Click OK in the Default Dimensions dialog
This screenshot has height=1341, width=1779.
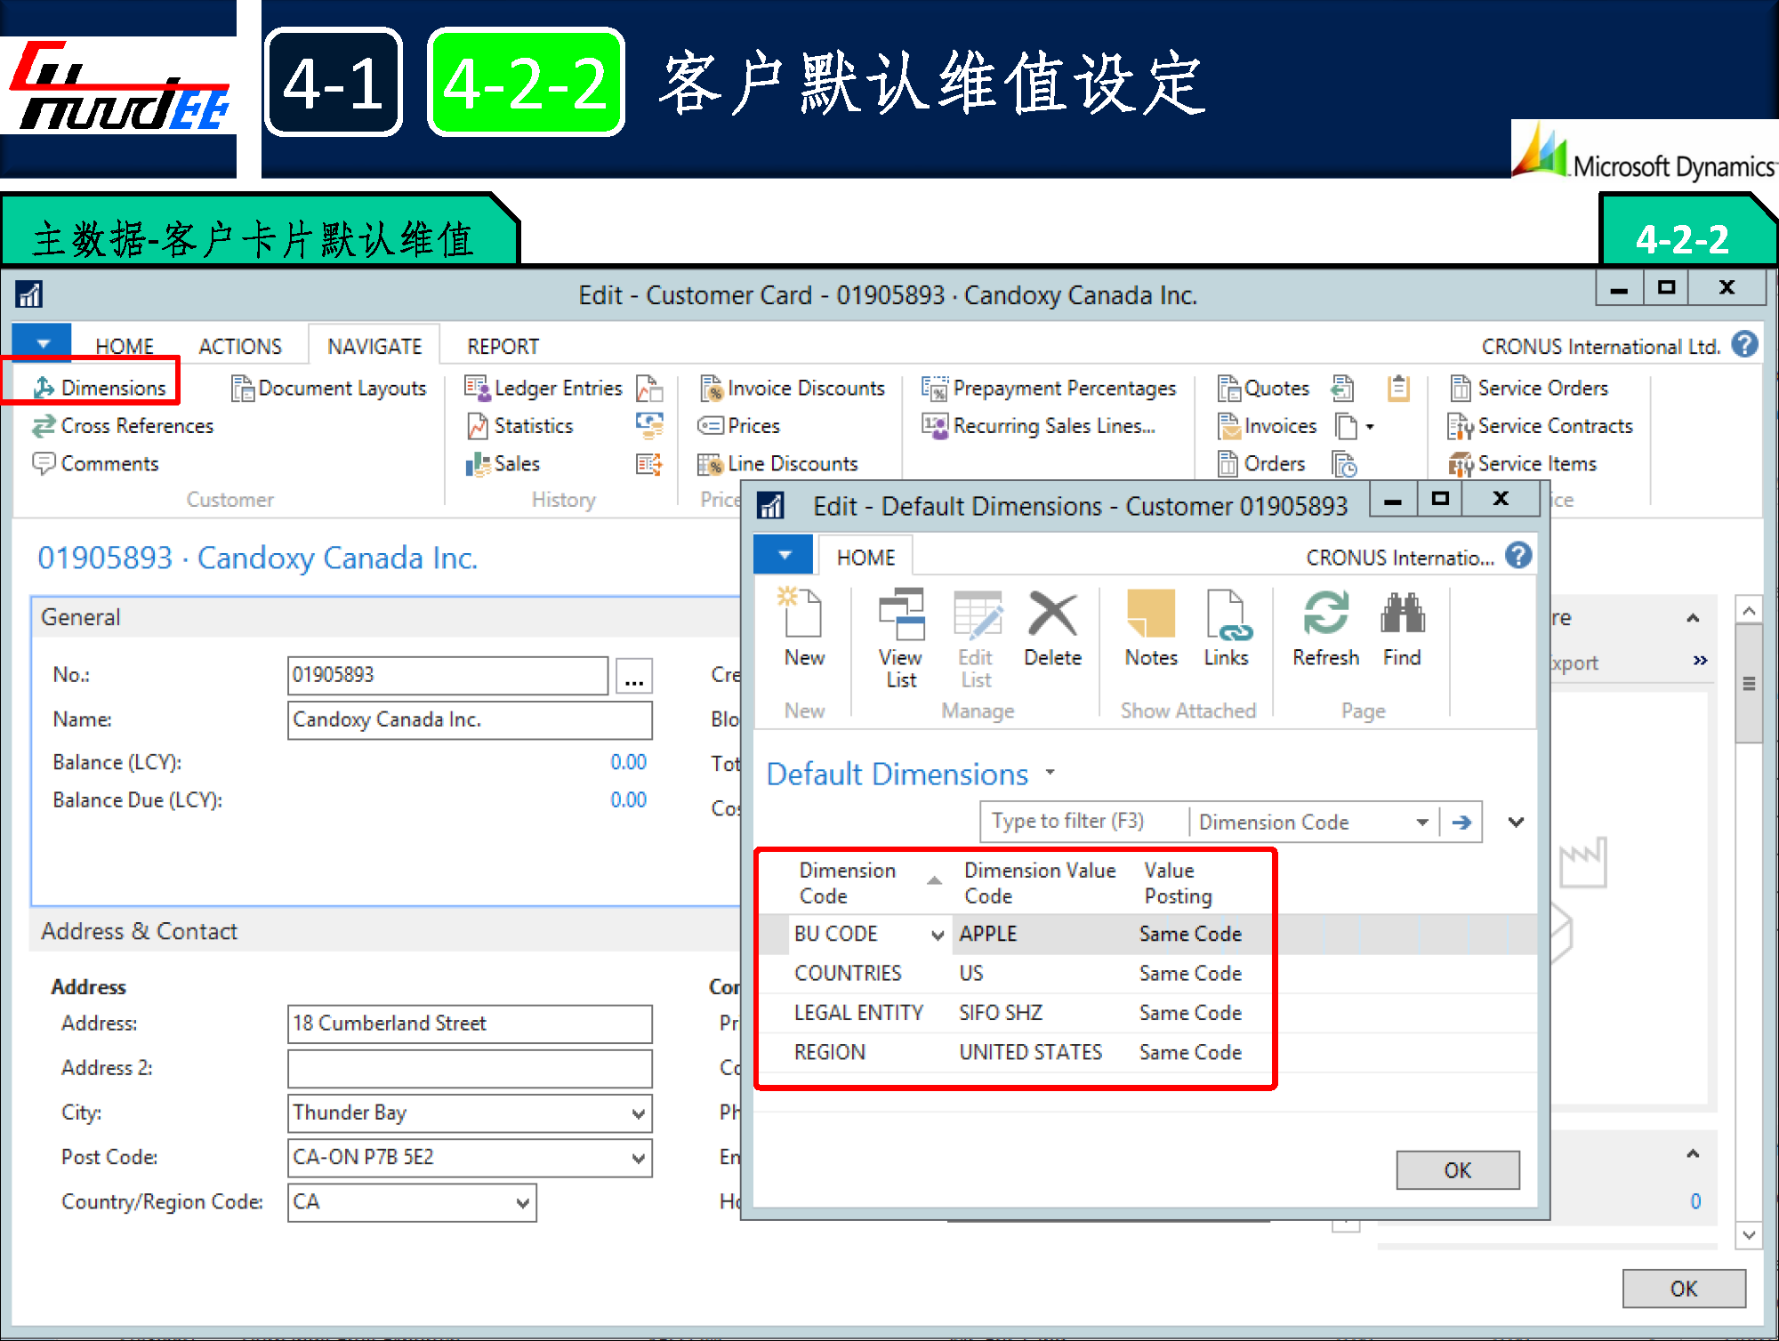pos(1457,1170)
